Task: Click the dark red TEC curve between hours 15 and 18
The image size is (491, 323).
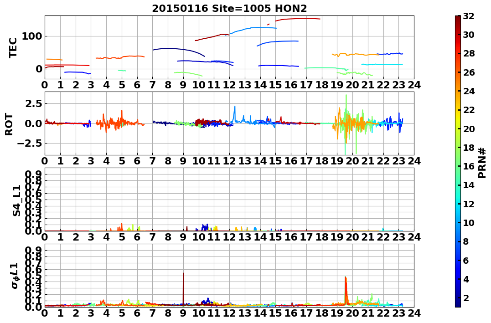Action: click(298, 19)
